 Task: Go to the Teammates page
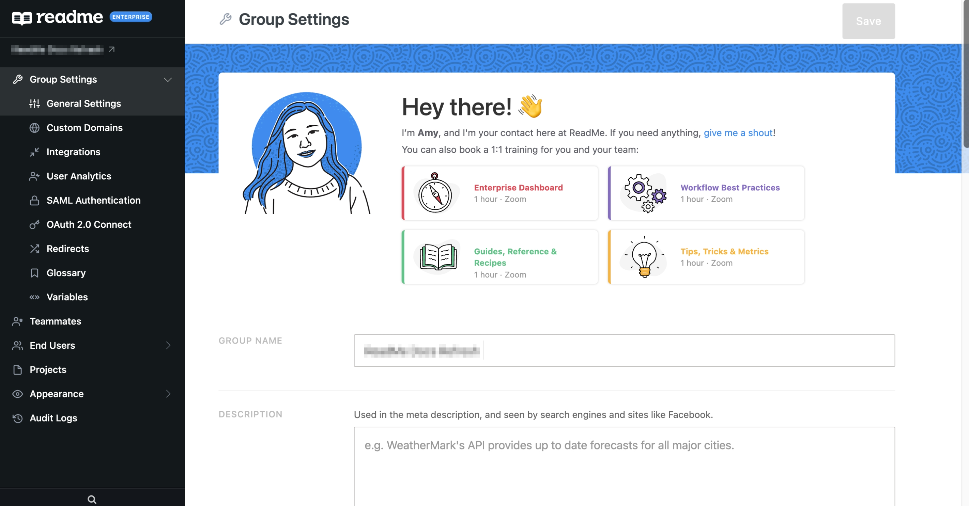pos(55,321)
